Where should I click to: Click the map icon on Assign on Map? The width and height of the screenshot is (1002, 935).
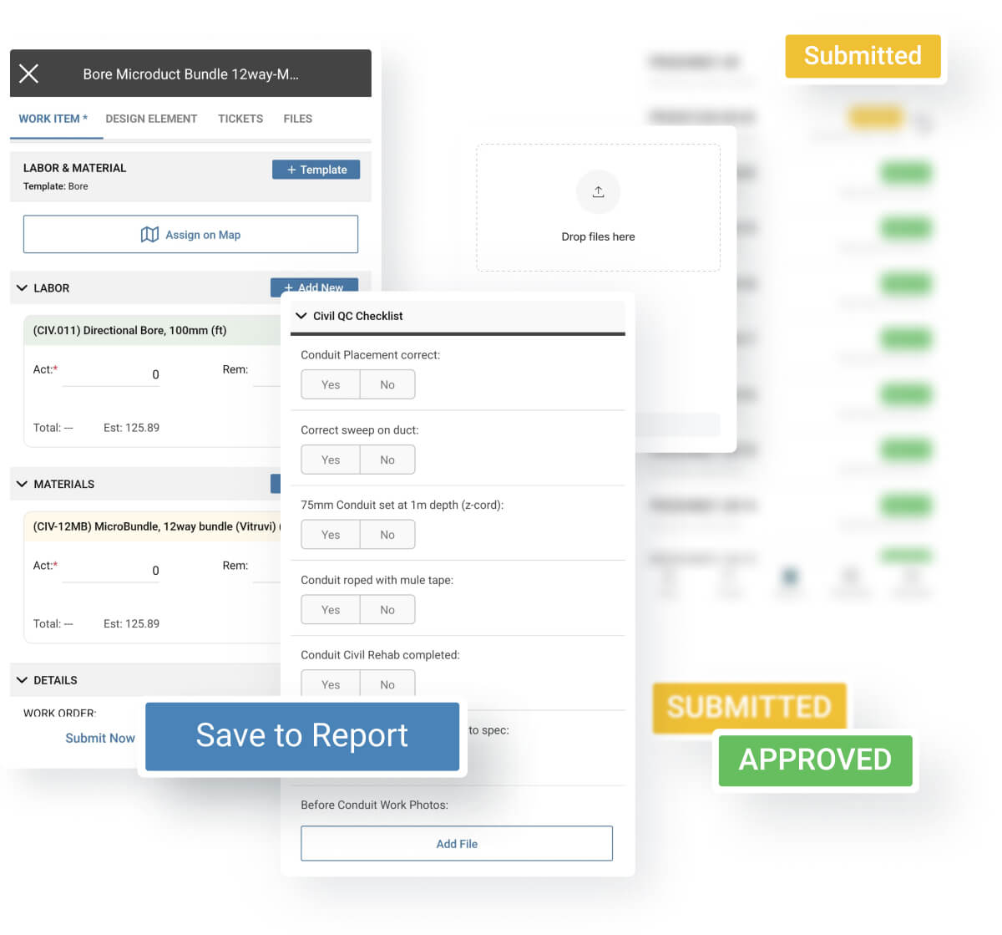[150, 234]
